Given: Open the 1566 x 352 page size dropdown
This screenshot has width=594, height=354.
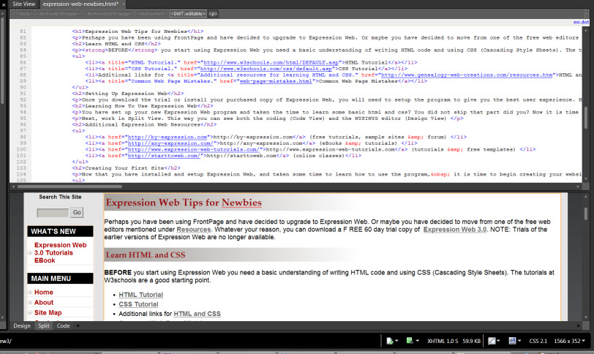Looking at the screenshot, I should click(569, 341).
